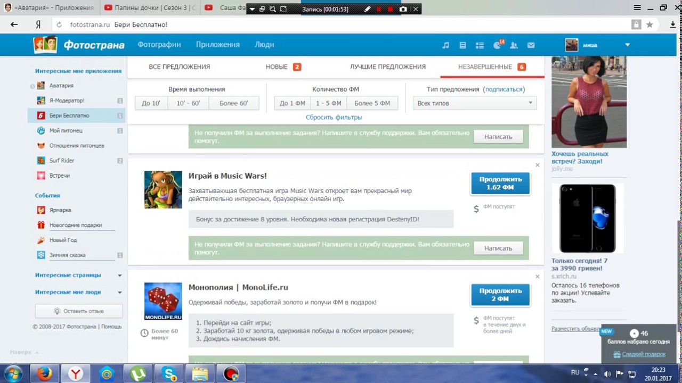
Task: Open the list icon in the header
Action: pyautogui.click(x=480, y=45)
